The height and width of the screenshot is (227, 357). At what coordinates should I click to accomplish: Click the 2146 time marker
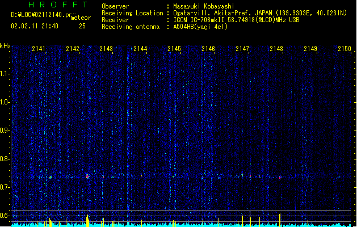208,48
